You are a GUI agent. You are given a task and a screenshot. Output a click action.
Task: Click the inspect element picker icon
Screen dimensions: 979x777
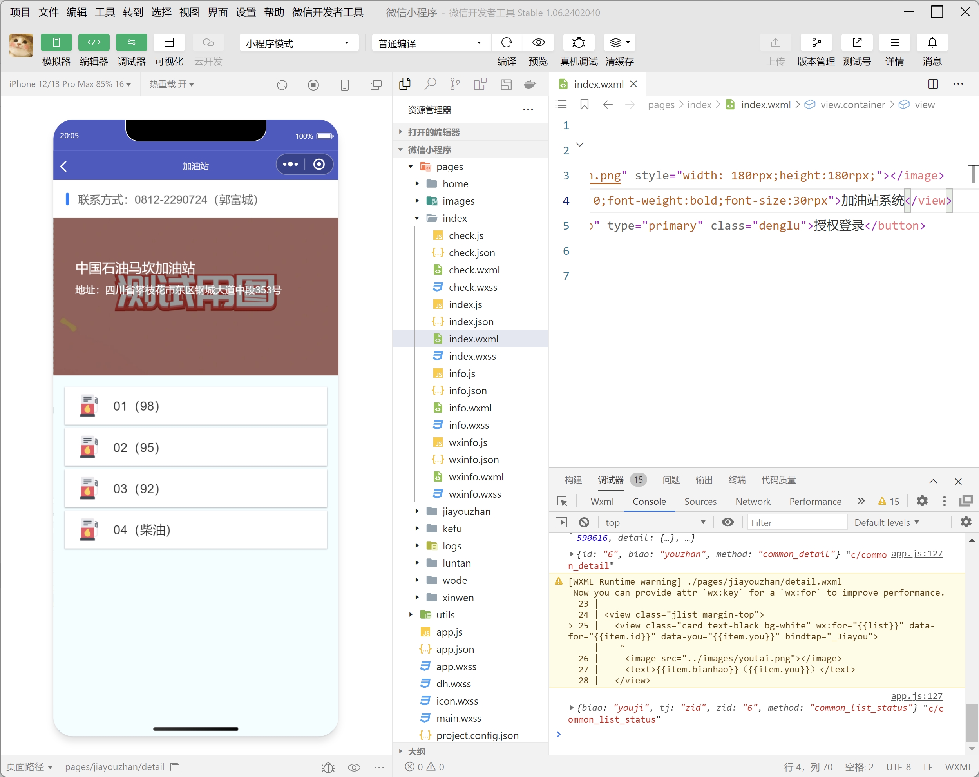pos(562,502)
